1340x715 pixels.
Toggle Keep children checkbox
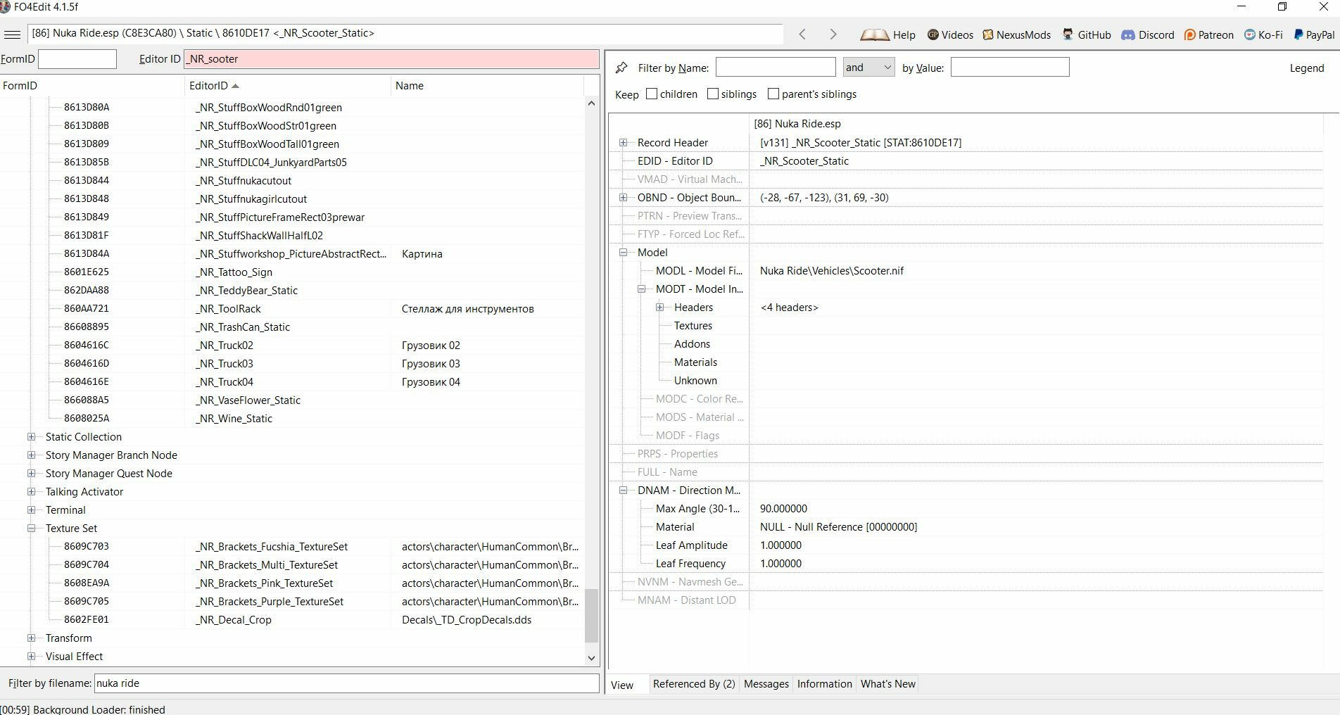(652, 94)
